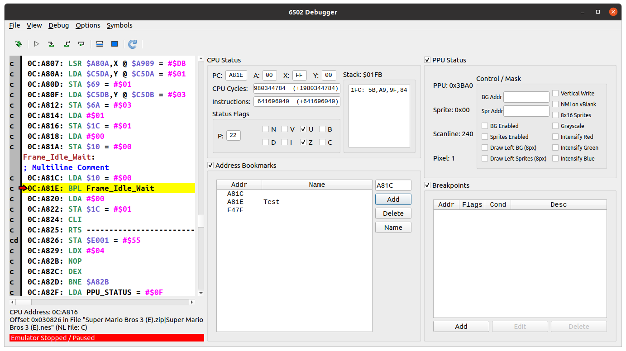Screen dimensions: 626x351
Task: Click the Instructions count field
Action: (x=296, y=101)
